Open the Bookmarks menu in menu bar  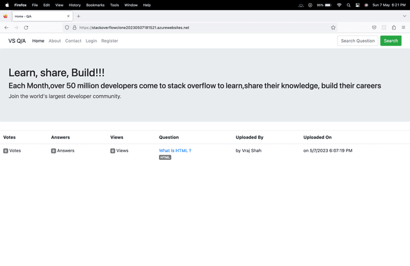pyautogui.click(x=94, y=4)
